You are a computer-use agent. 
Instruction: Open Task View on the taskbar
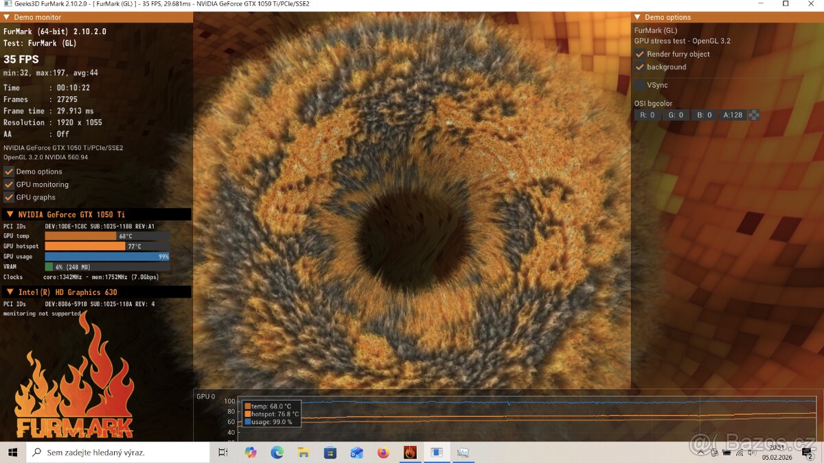222,453
